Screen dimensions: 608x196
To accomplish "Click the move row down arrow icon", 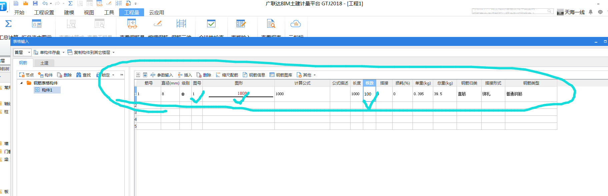I will click(x=145, y=75).
